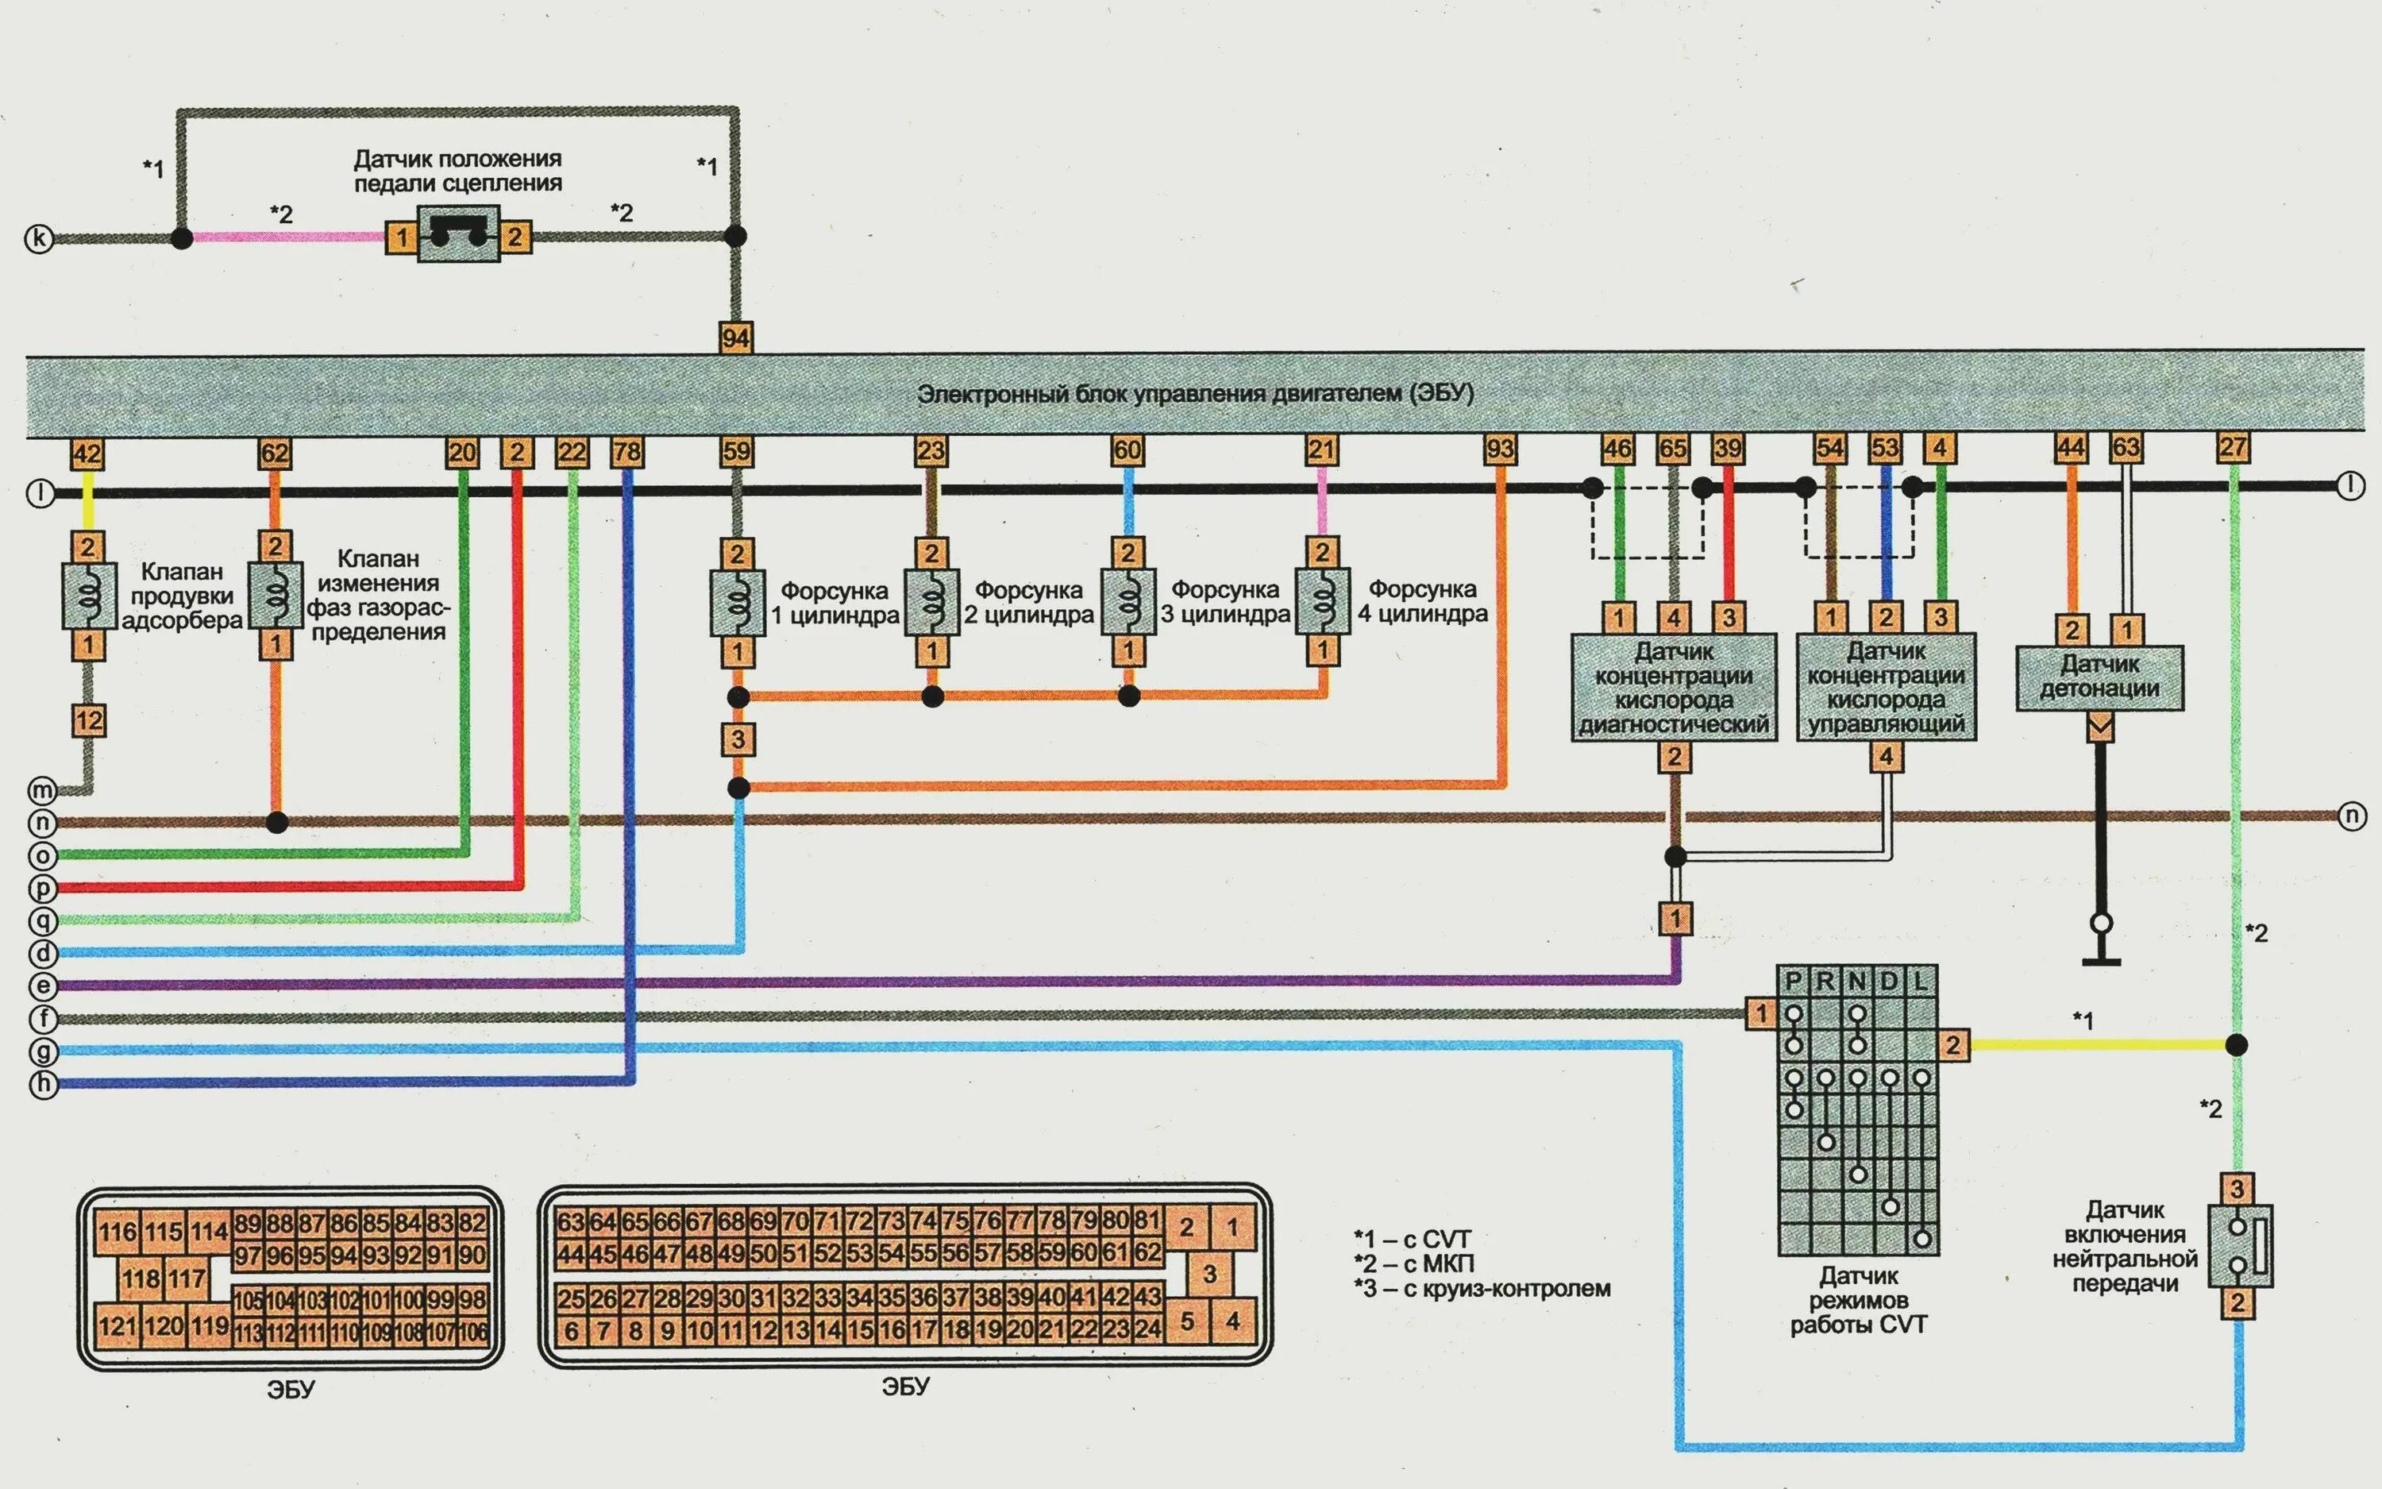
Task: Click ECU pin 59 terminal
Action: [738, 452]
